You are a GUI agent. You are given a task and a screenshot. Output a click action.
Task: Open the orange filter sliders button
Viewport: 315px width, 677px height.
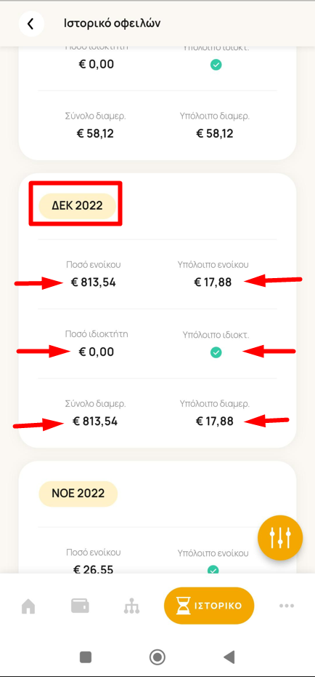(x=280, y=537)
